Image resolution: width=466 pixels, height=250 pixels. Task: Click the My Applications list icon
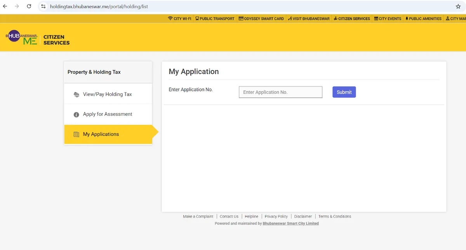77,134
